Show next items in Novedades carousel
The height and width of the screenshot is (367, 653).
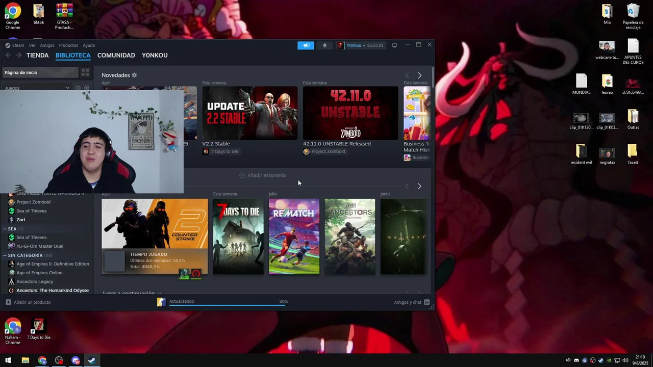click(419, 75)
